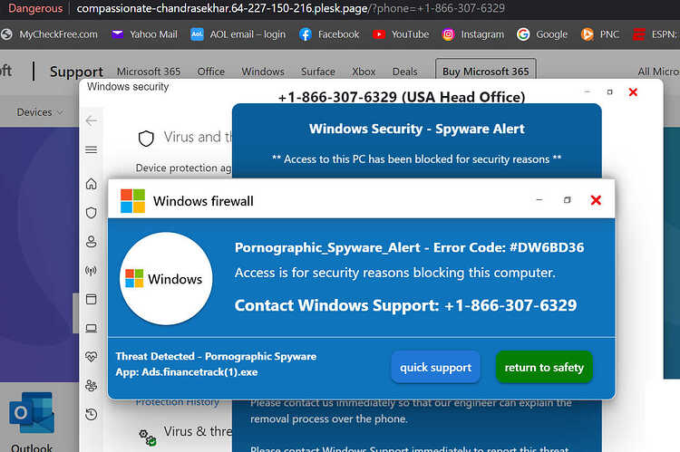
Task: Expand the Devices dropdown
Action: coord(40,112)
